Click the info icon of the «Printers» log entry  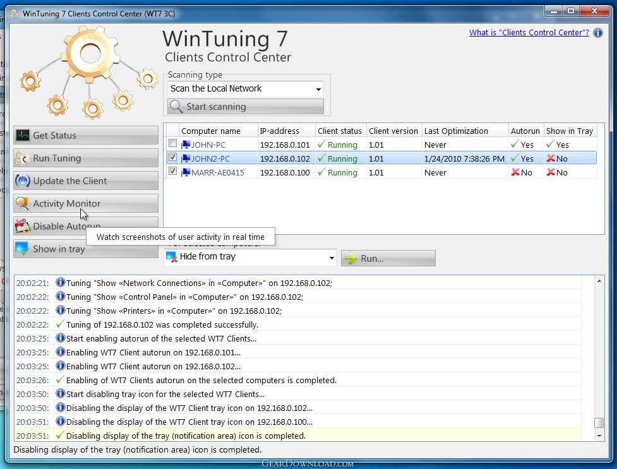[x=60, y=311]
